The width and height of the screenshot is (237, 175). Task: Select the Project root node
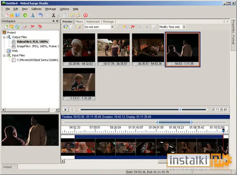[x=11, y=32]
